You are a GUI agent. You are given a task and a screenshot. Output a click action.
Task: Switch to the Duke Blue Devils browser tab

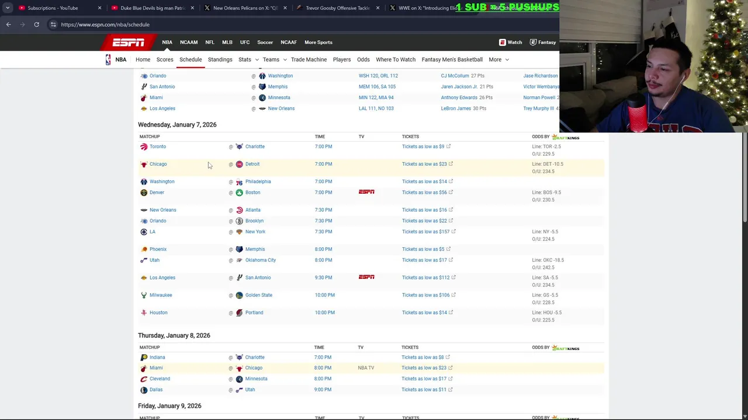coord(152,8)
